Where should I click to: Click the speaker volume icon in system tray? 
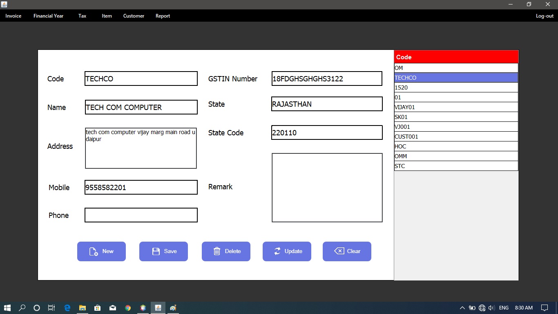tap(492, 307)
